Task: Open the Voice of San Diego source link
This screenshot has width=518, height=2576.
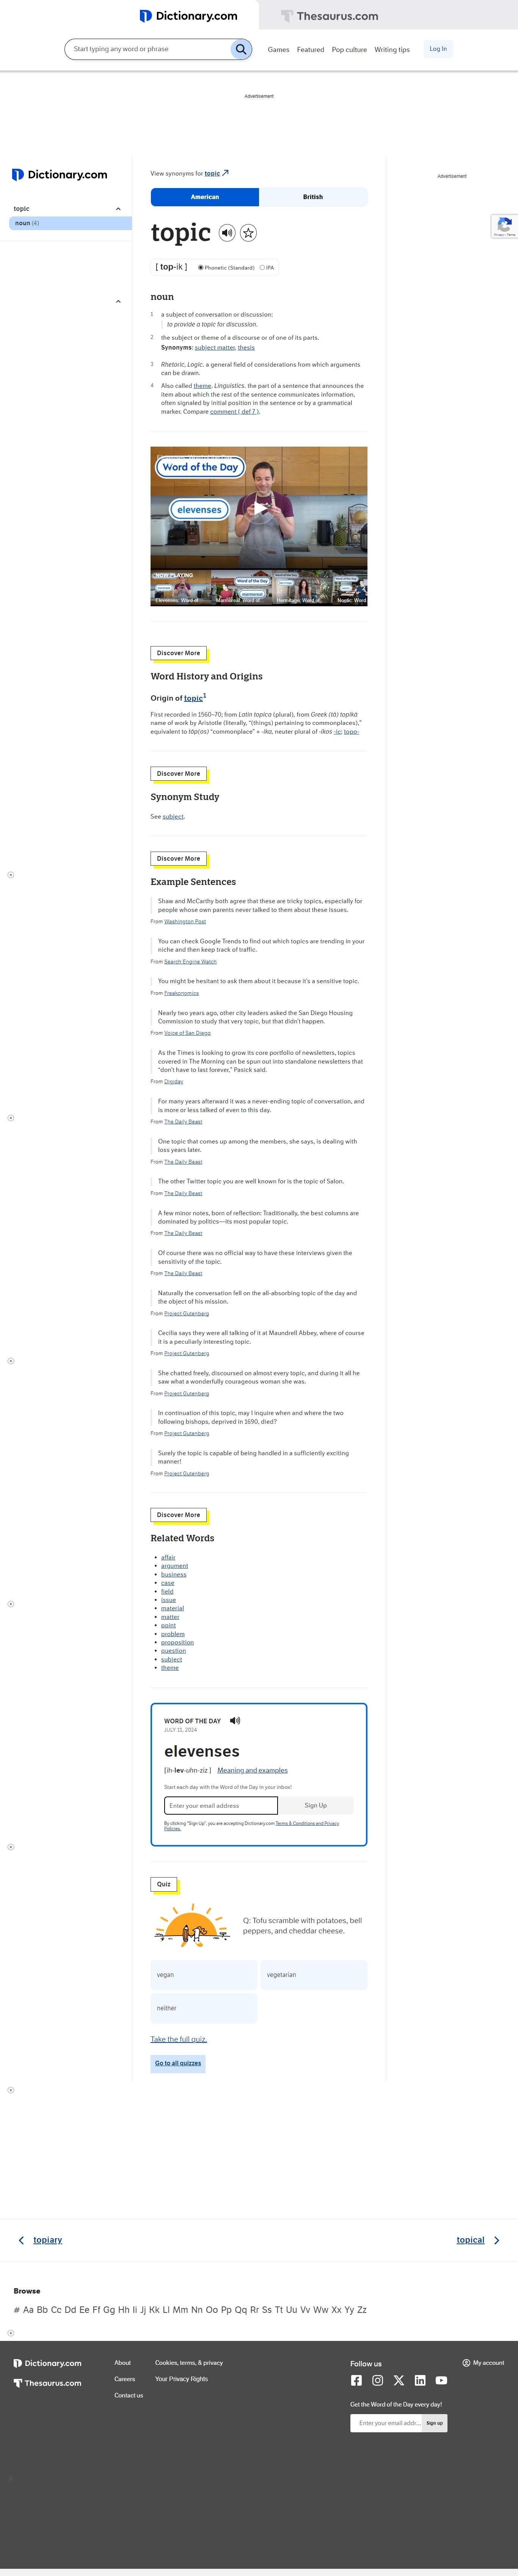Action: click(x=187, y=1033)
